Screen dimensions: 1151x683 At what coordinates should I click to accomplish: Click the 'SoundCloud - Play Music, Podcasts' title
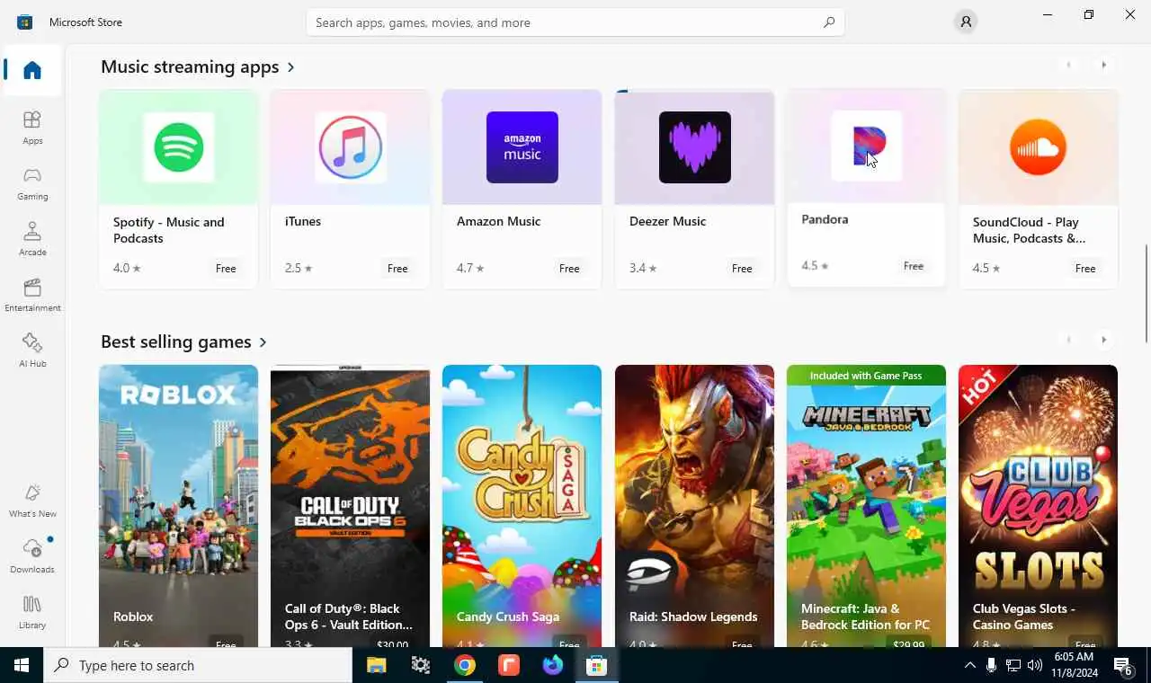pos(1029,230)
